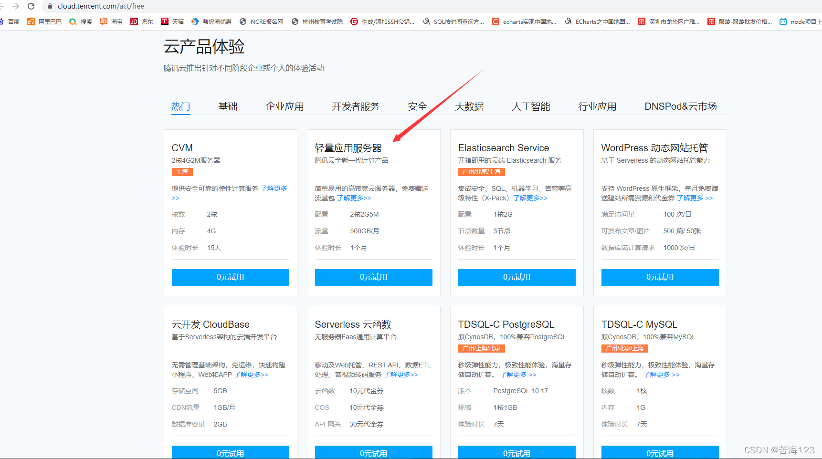Viewport: 822px width, 459px height.
Task: Click the TDSQL-C PostgreSQL card title
Action: [506, 324]
